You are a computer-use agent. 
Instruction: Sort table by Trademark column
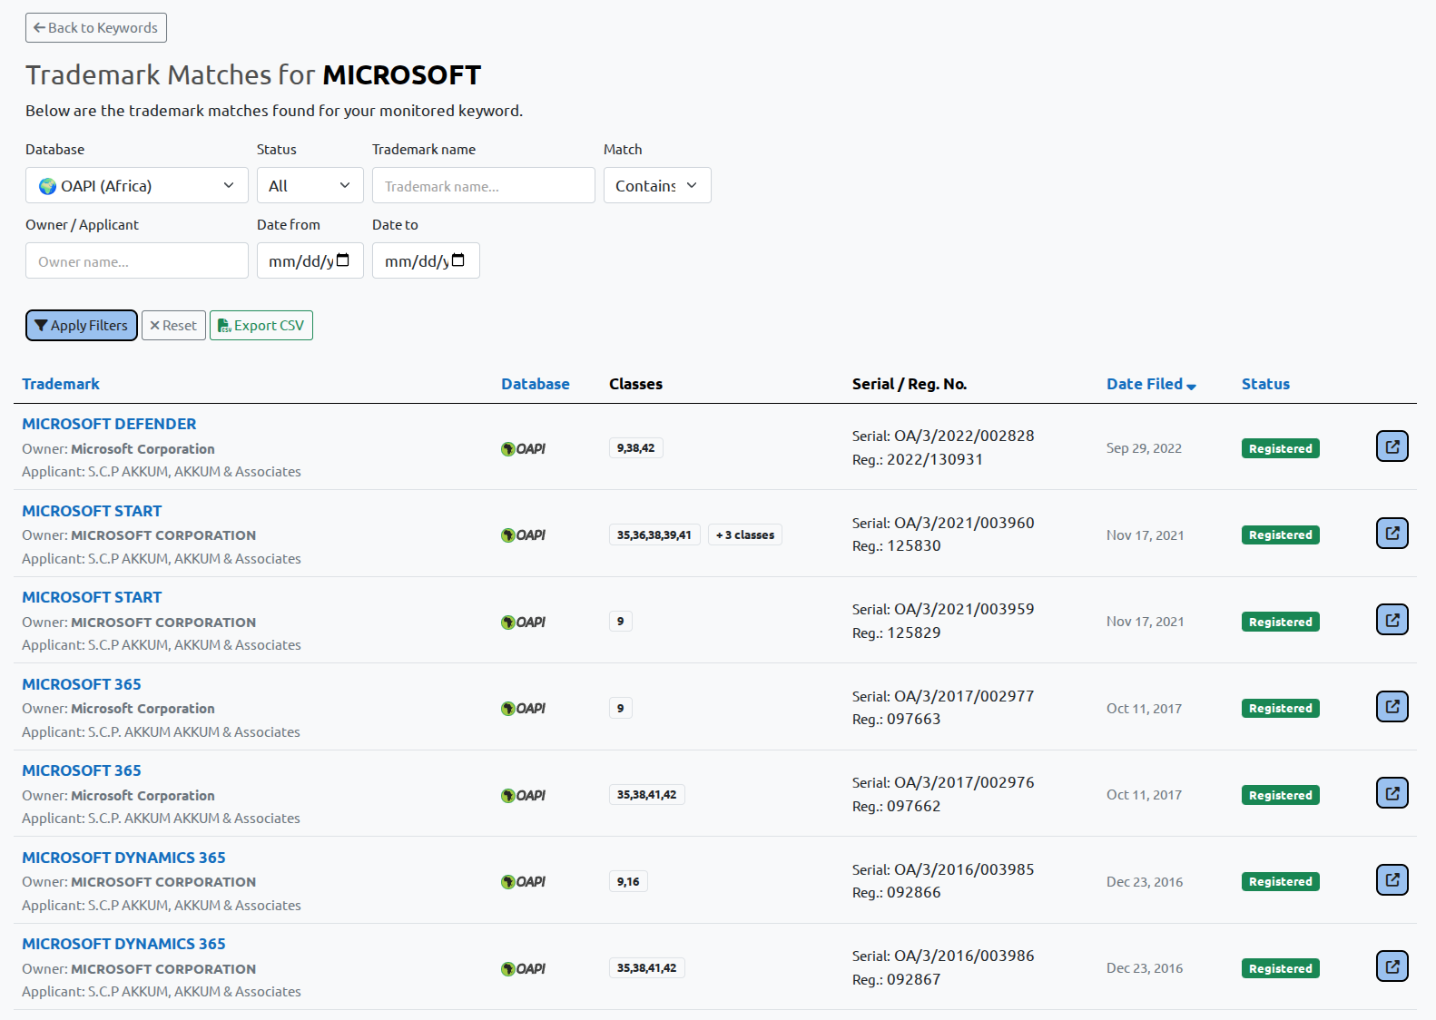[x=61, y=384]
